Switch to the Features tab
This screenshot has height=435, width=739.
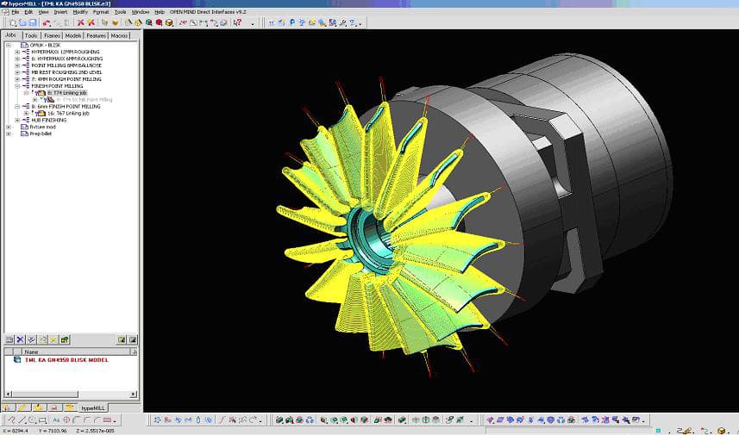click(x=96, y=35)
